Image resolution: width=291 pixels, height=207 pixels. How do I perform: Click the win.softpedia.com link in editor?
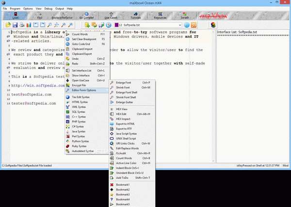38,86
